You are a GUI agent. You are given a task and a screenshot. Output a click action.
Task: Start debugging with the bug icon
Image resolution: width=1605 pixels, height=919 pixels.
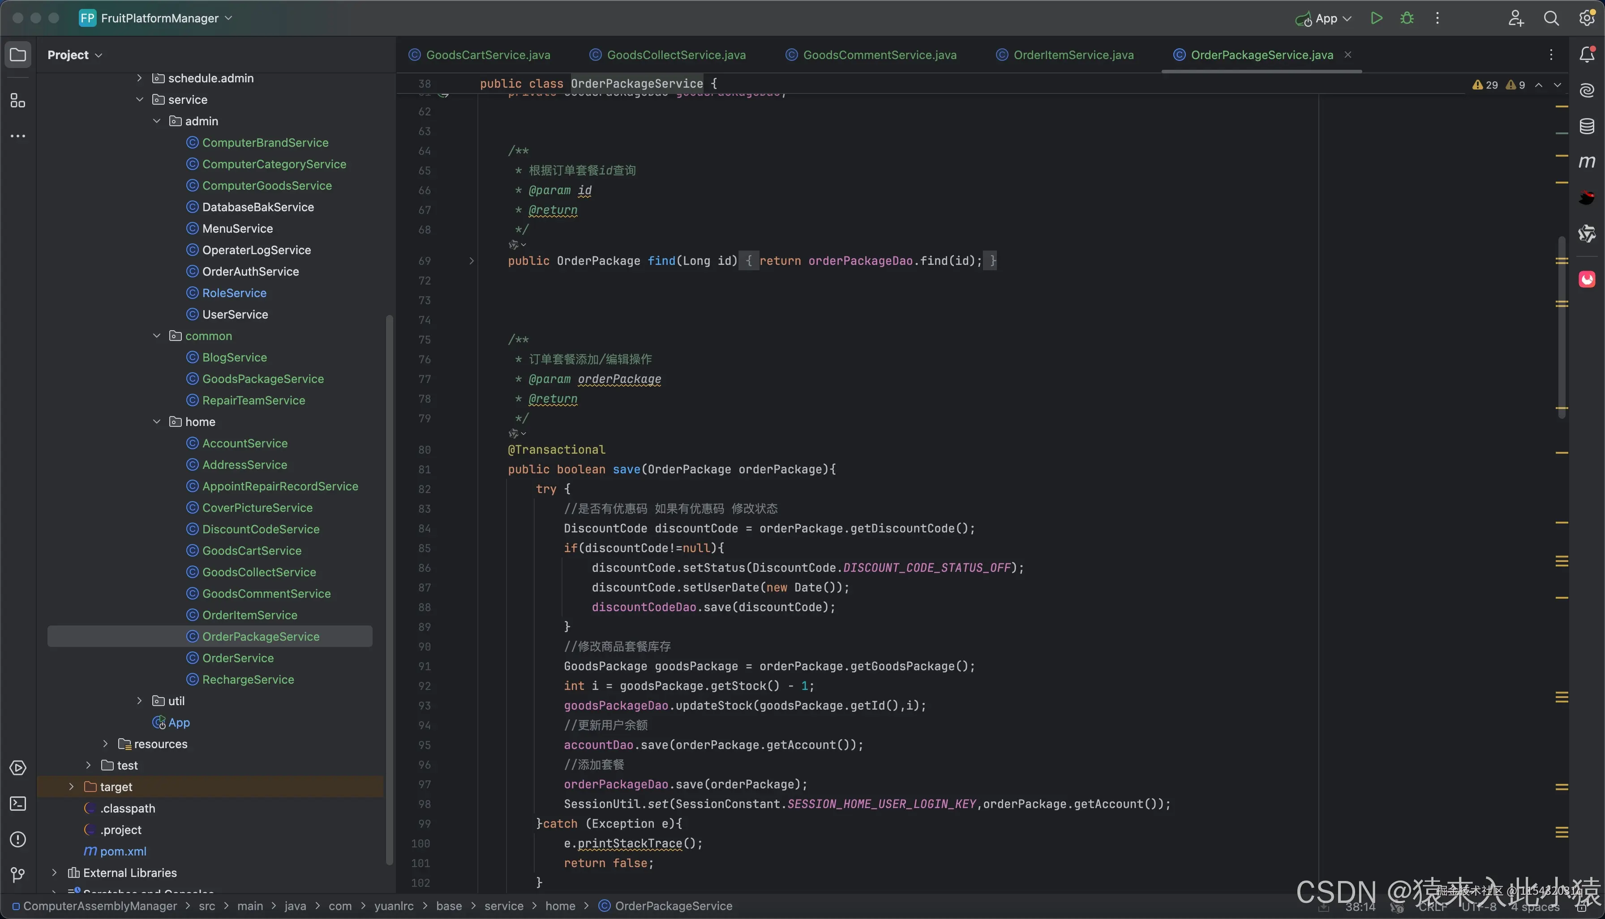coord(1407,18)
